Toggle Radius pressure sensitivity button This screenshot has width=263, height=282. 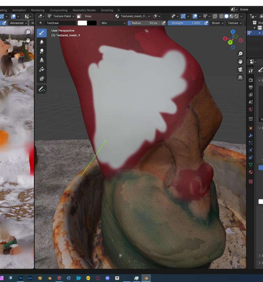click(163, 23)
